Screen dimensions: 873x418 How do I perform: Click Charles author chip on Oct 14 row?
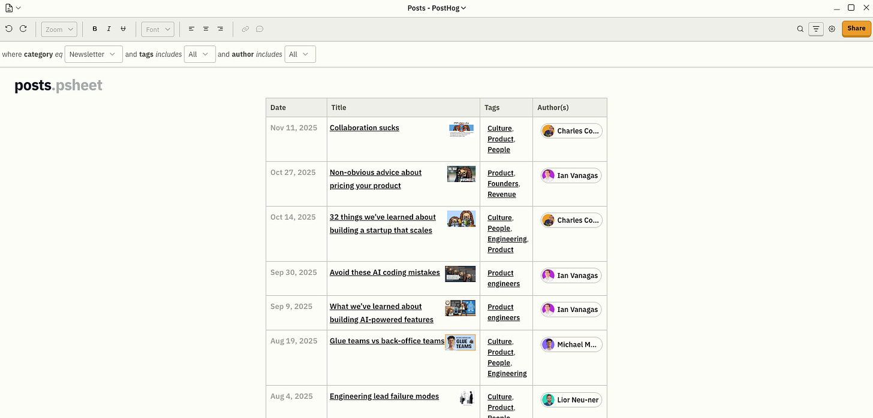coord(571,220)
